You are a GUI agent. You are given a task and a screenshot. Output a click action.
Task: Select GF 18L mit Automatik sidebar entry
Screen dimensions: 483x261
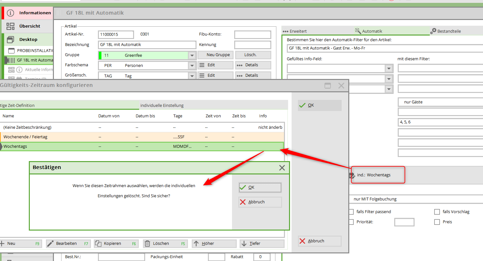tap(29, 60)
